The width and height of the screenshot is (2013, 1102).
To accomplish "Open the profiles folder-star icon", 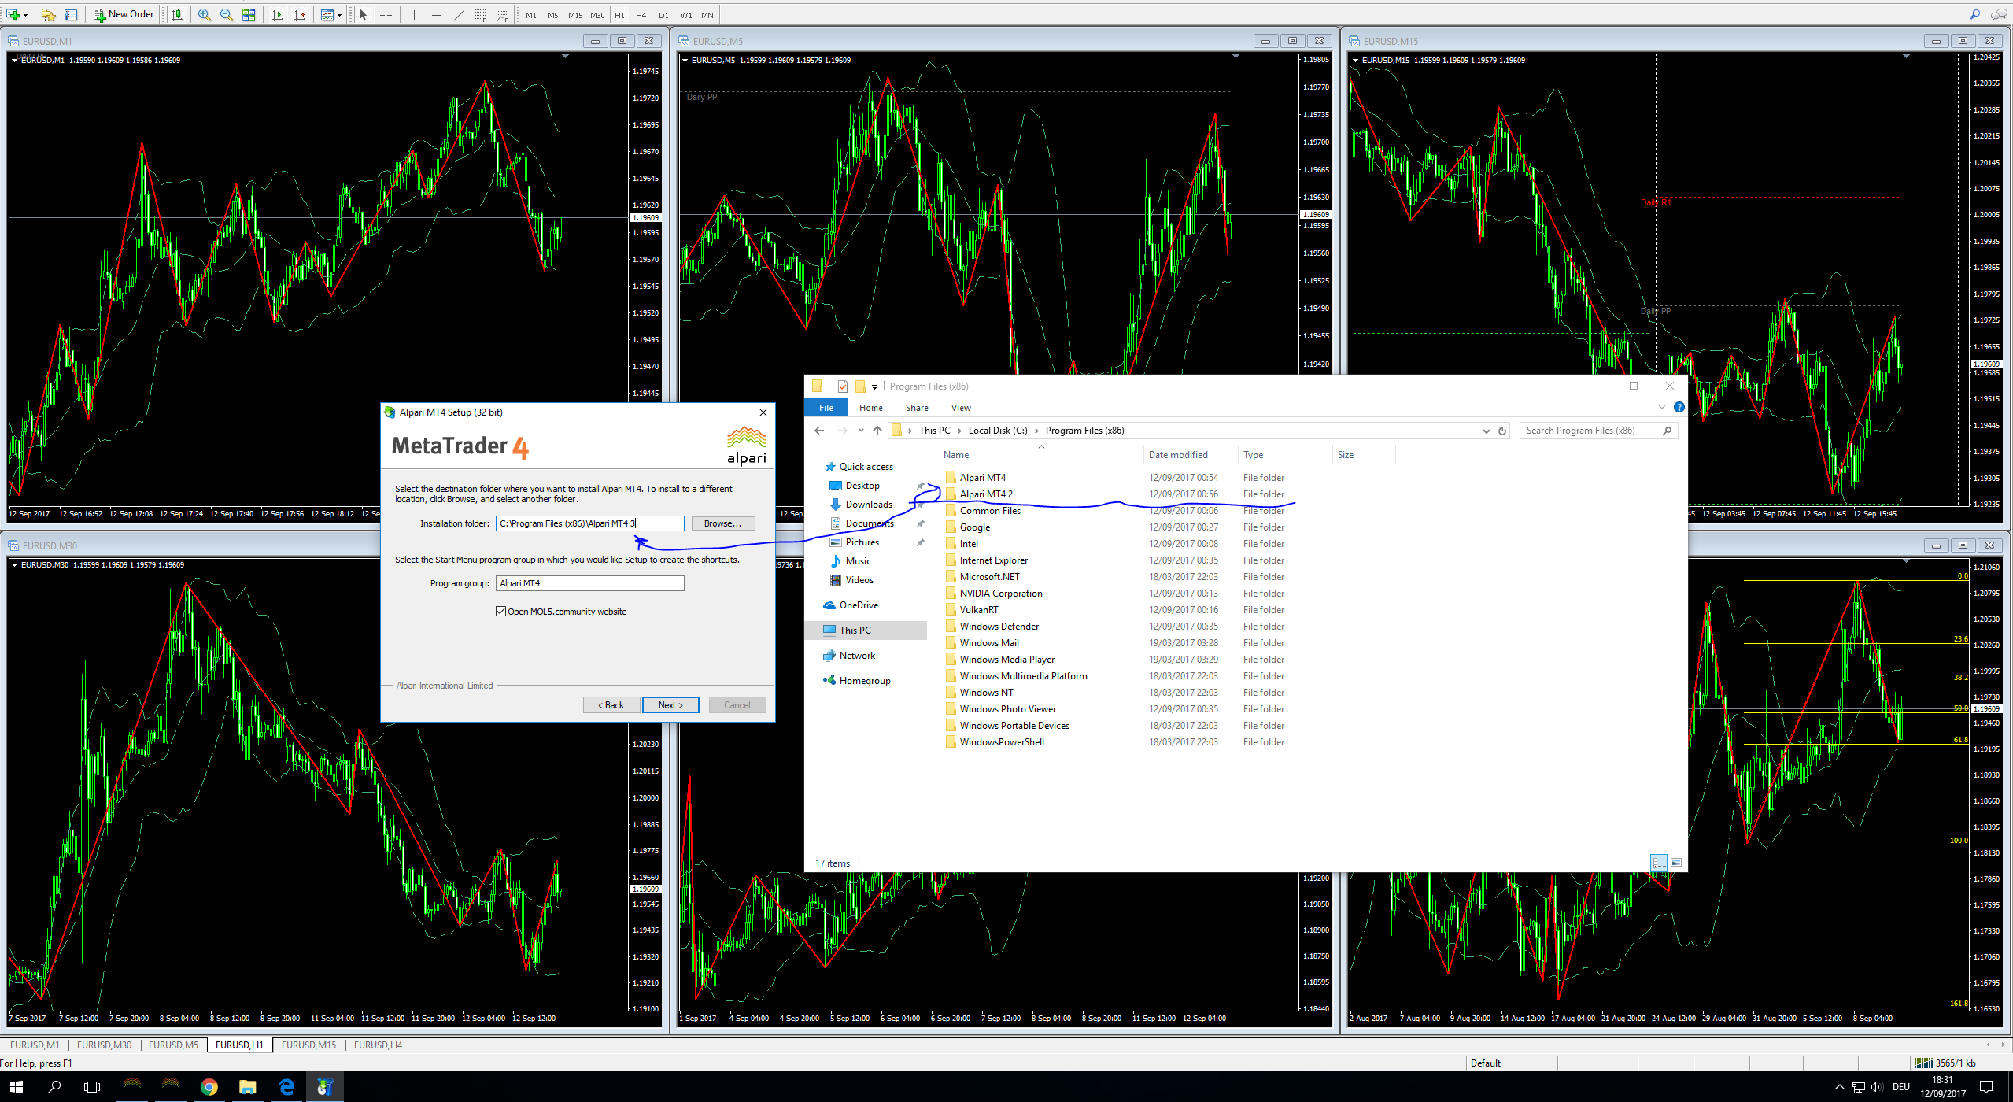I will pyautogui.click(x=48, y=14).
